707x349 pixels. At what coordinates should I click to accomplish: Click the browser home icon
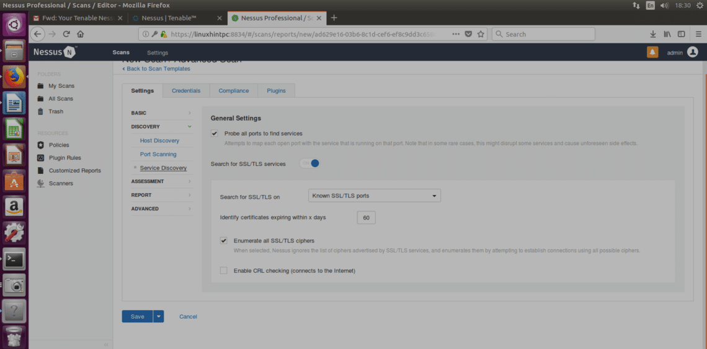[x=80, y=34]
